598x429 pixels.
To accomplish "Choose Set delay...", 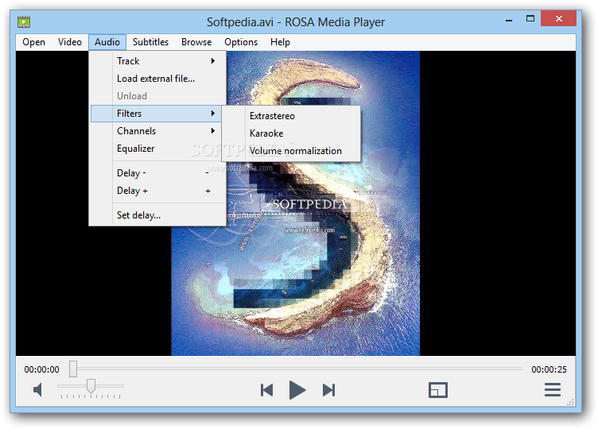I will [x=157, y=215].
